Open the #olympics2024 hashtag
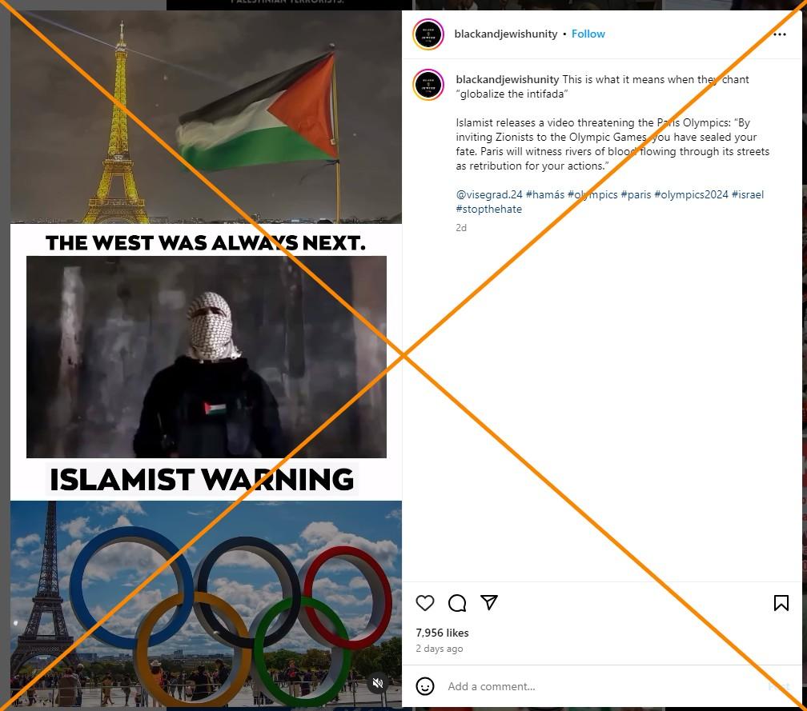This screenshot has height=711, width=807. coord(691,194)
